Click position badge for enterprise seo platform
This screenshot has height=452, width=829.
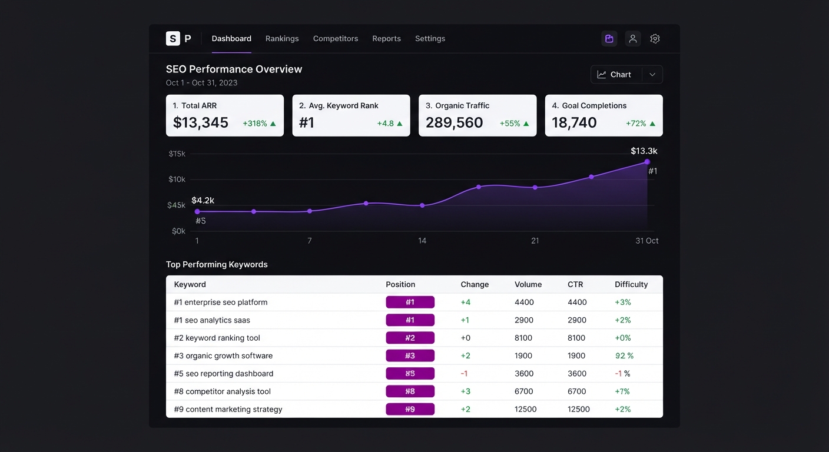[x=410, y=303]
